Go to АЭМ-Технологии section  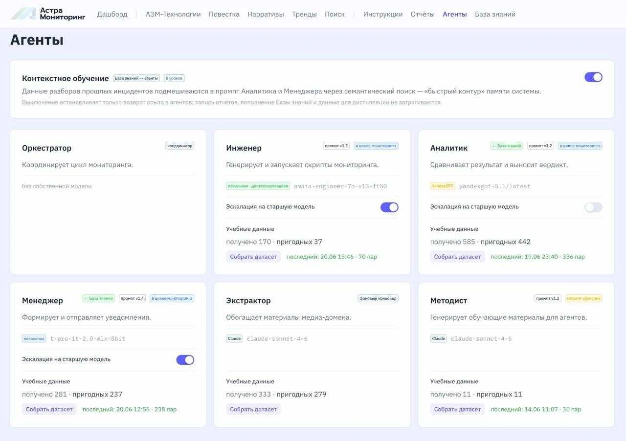click(x=173, y=14)
